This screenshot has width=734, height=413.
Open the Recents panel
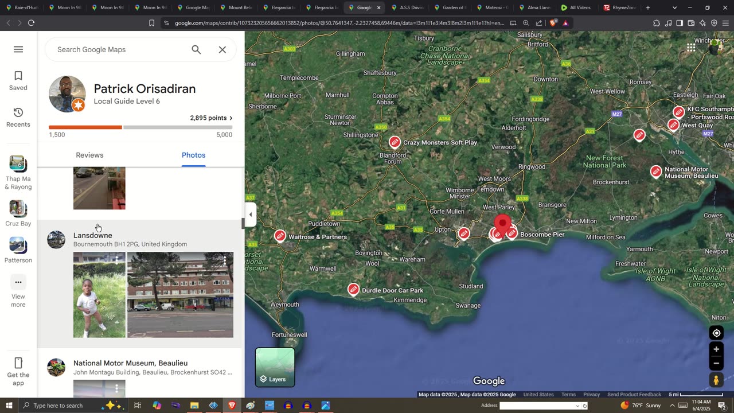[x=18, y=118]
